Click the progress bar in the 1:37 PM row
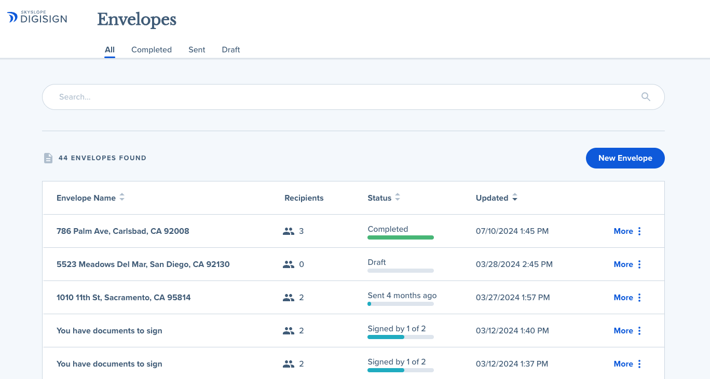 pyautogui.click(x=401, y=370)
